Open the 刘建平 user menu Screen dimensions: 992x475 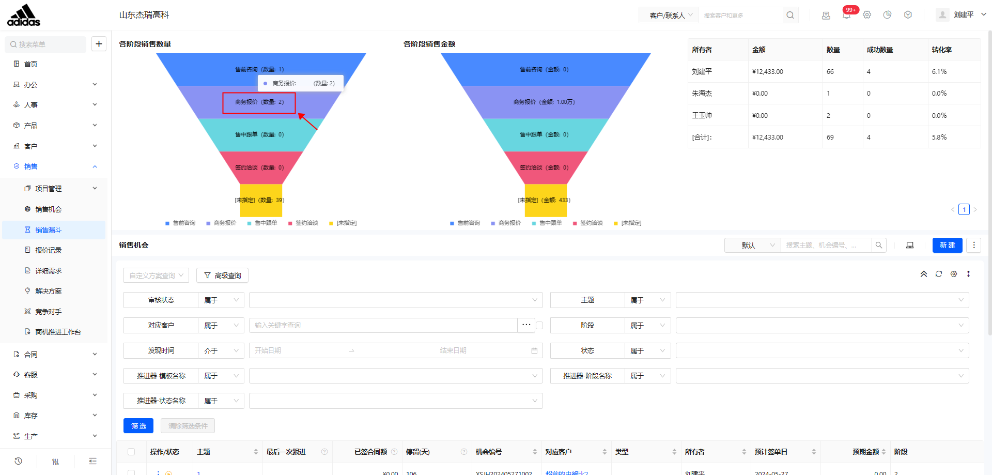coord(962,15)
